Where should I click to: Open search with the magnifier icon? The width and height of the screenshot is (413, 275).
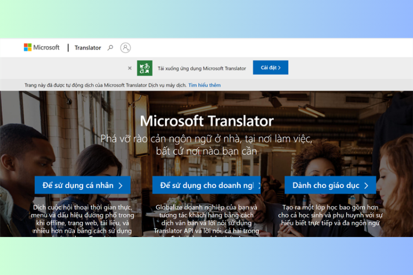tap(110, 48)
